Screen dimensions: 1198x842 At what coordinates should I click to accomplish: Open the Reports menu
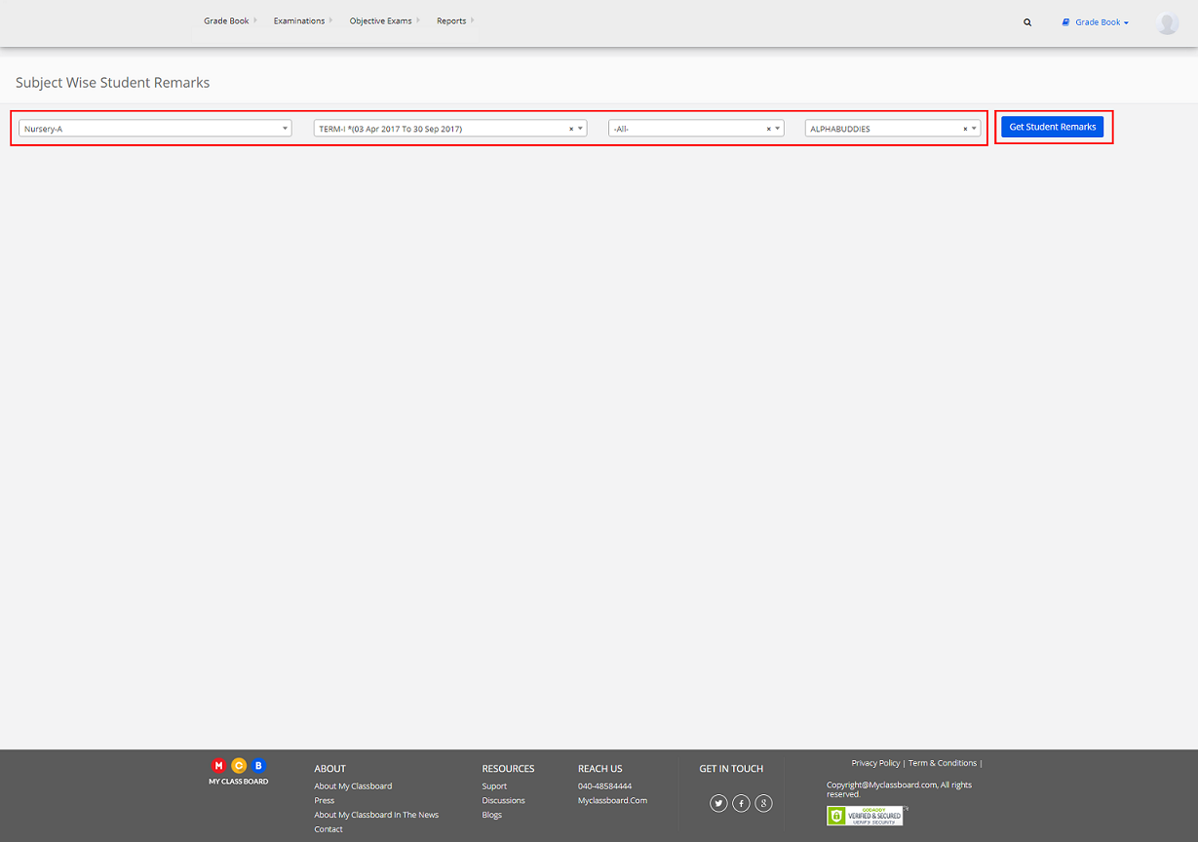pos(453,20)
